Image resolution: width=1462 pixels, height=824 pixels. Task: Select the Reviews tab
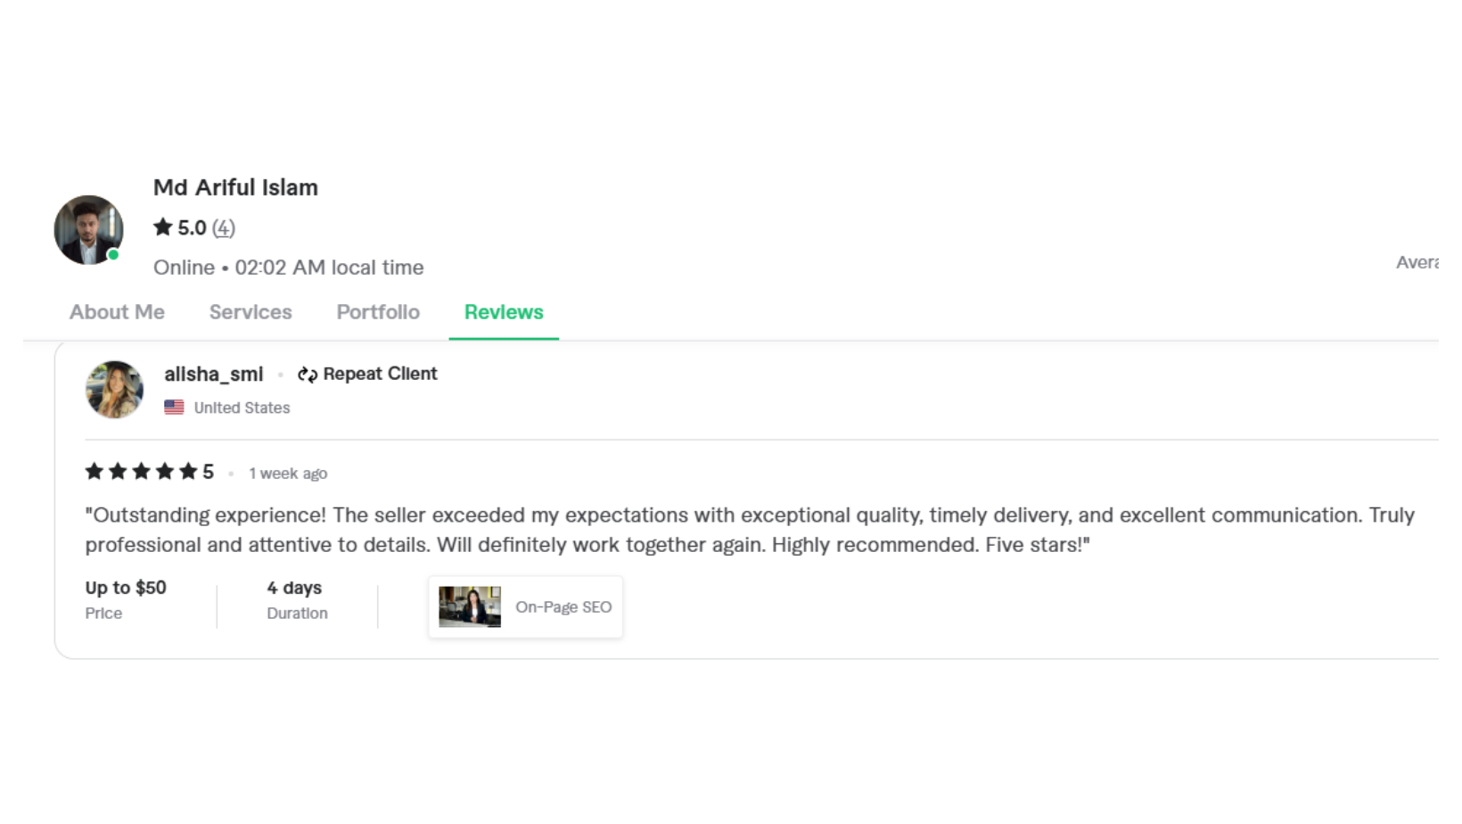tap(504, 312)
